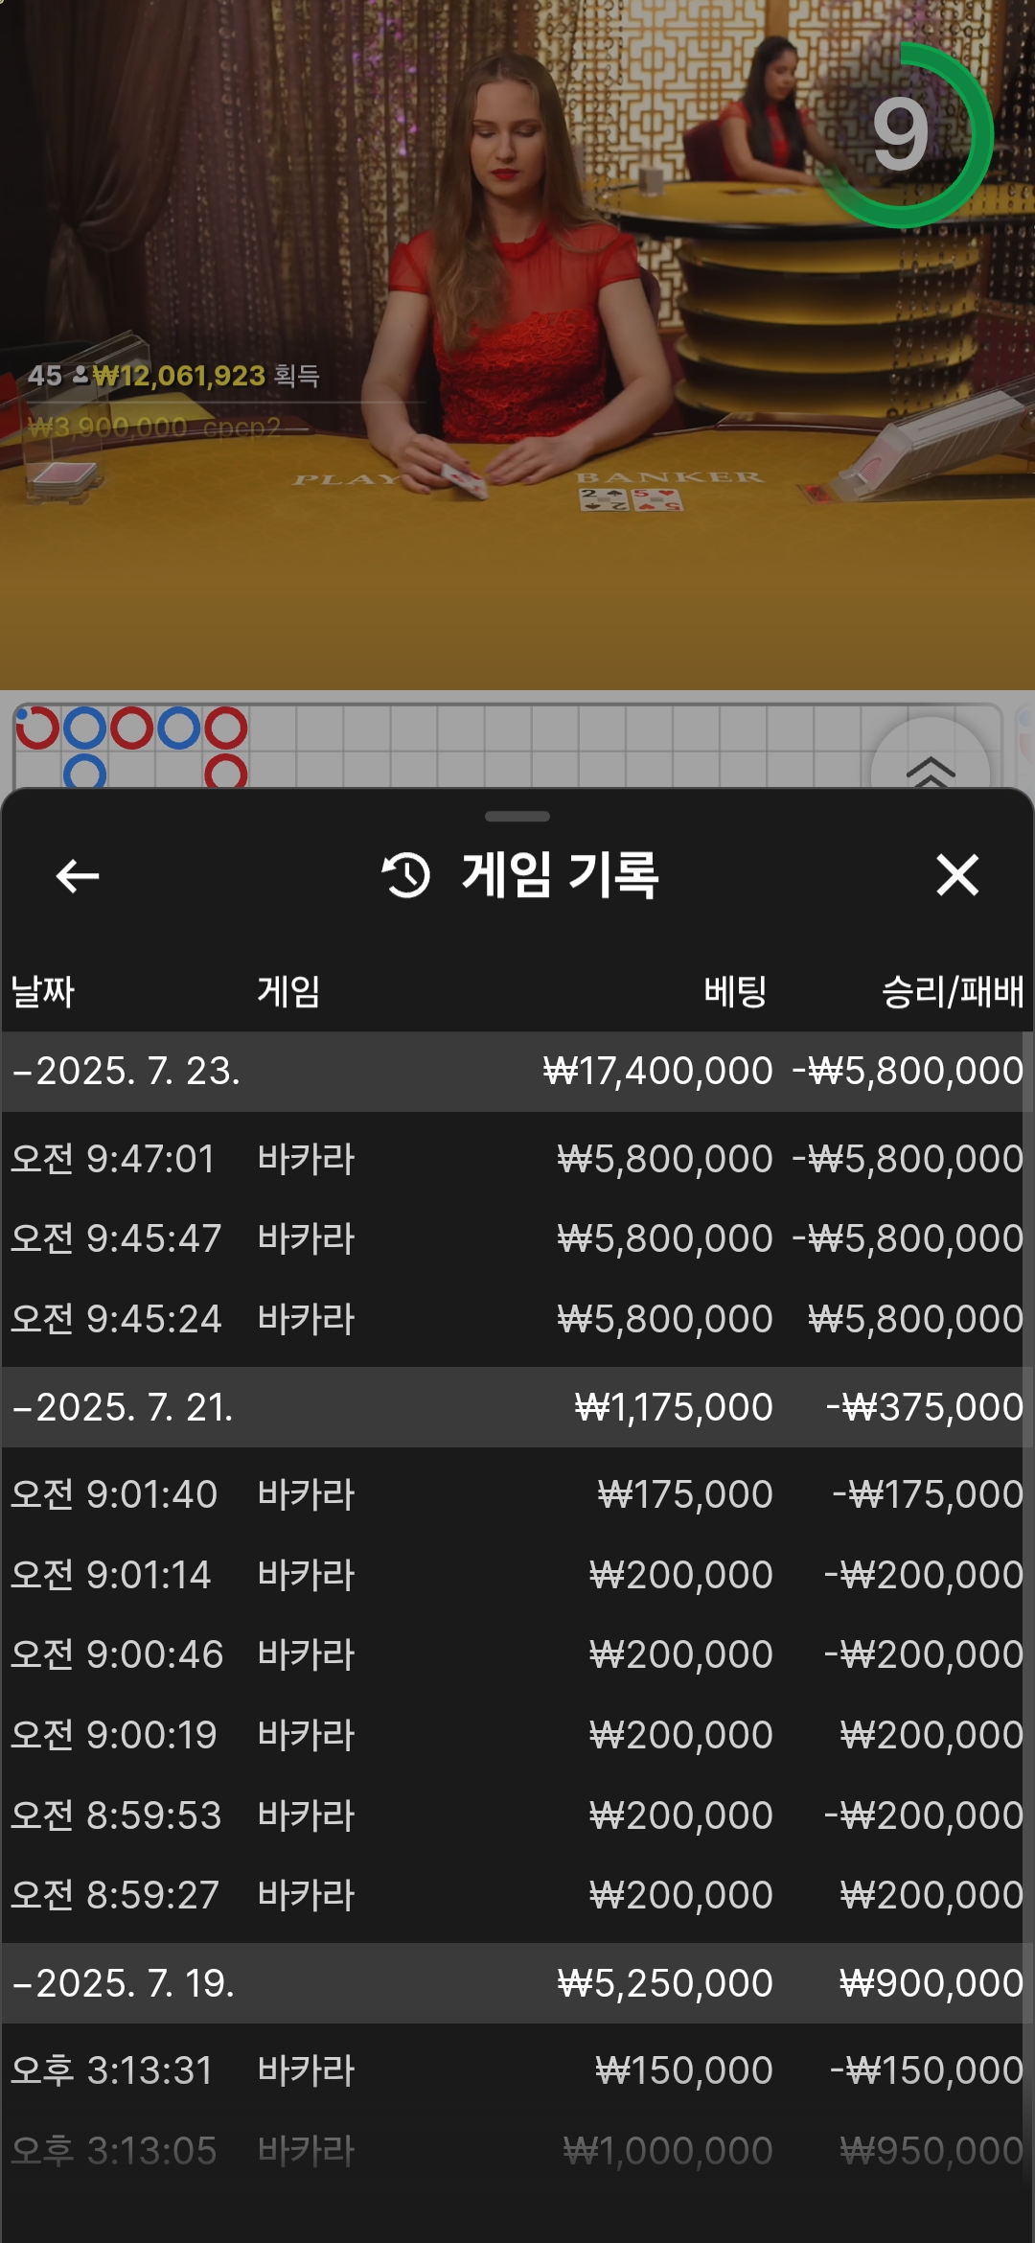Click the ₩950,000 win amount

point(931,2151)
